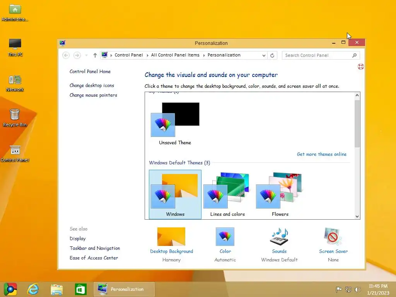396x297 pixels.
Task: Click the themes list scrollbar thumb
Action: (357, 123)
